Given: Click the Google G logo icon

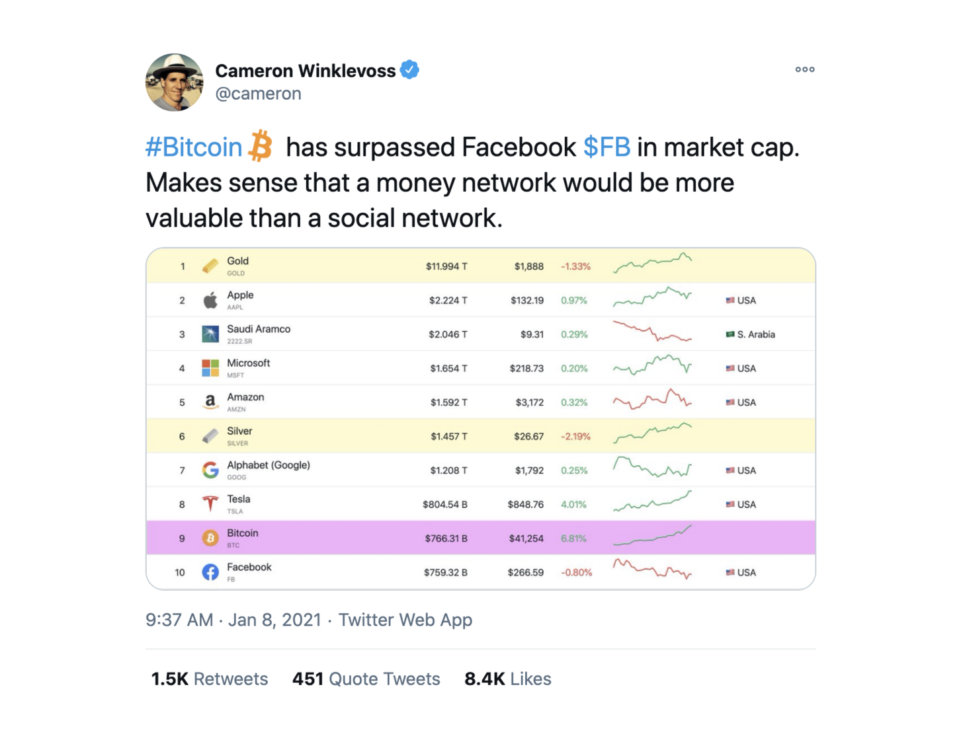Looking at the screenshot, I should tap(210, 470).
